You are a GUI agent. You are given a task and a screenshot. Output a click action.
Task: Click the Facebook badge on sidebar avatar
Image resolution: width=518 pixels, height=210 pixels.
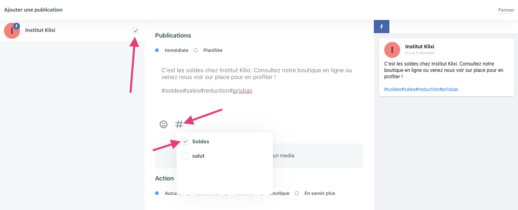[x=16, y=26]
